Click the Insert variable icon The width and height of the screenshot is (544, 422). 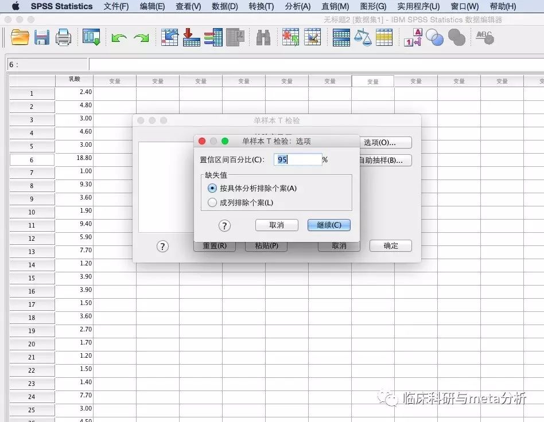(x=312, y=37)
